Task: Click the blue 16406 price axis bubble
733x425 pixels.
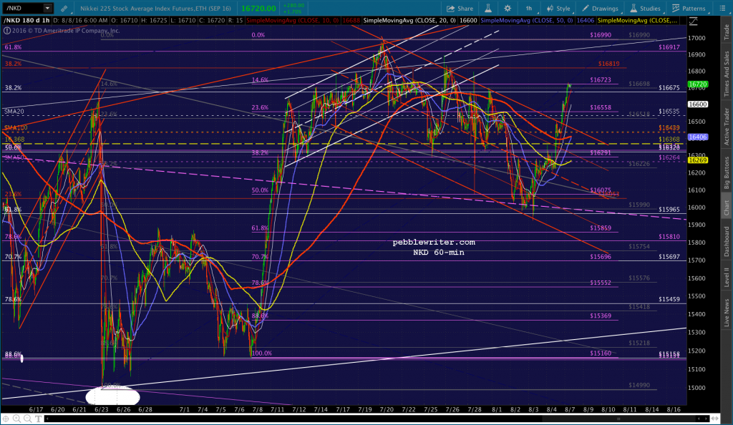Action: point(697,137)
